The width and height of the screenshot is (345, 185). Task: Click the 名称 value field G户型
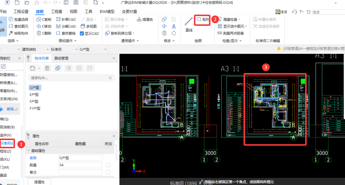pyautogui.click(x=80, y=158)
